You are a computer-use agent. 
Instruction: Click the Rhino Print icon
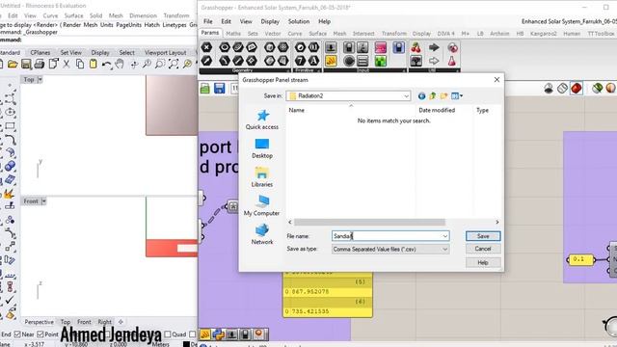40,65
